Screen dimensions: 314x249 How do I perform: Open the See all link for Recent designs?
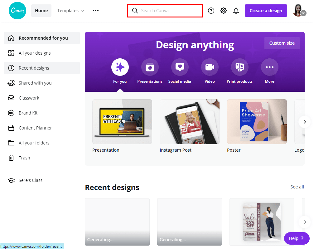297,187
